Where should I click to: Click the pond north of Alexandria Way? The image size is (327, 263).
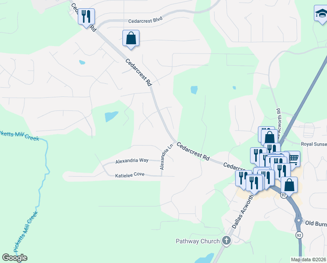111,117
